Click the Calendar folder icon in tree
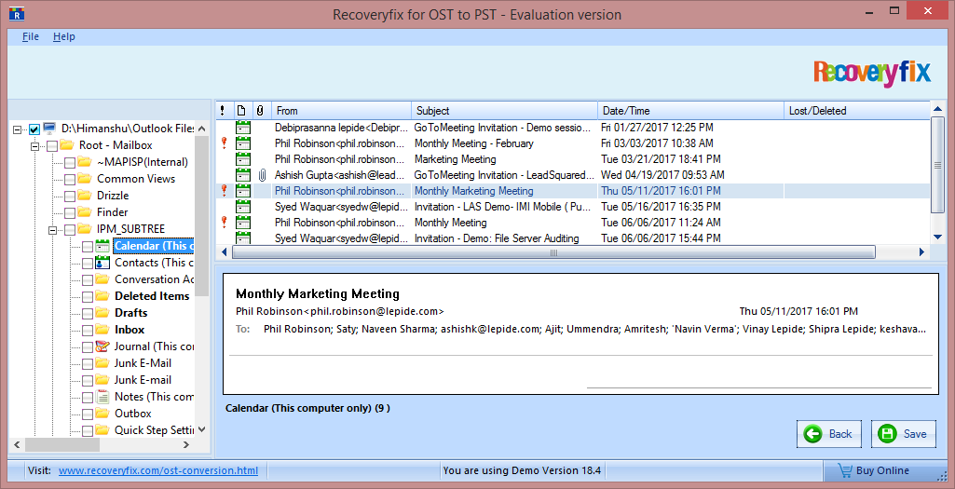The height and width of the screenshot is (489, 955). [x=102, y=246]
